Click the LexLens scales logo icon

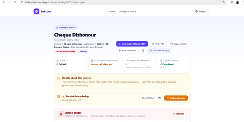pyautogui.click(x=36, y=11)
